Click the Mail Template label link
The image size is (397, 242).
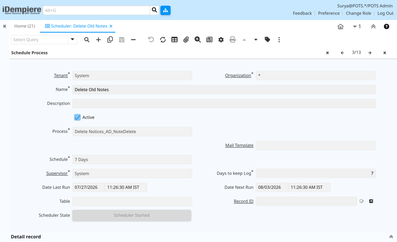(239, 145)
